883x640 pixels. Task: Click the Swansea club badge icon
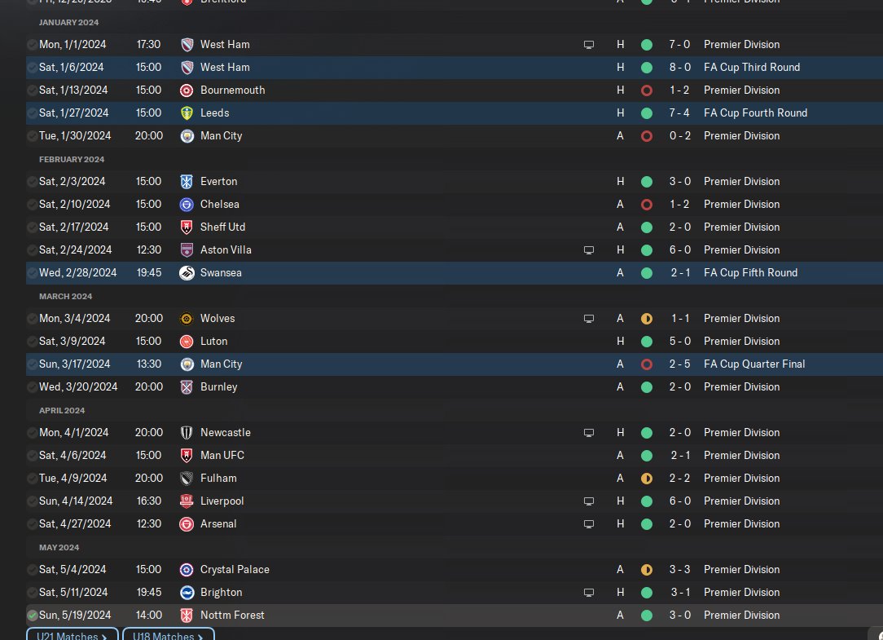187,273
